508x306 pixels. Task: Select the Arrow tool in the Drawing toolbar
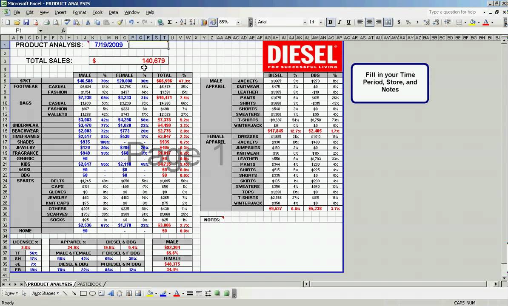pyautogui.click(x=74, y=293)
